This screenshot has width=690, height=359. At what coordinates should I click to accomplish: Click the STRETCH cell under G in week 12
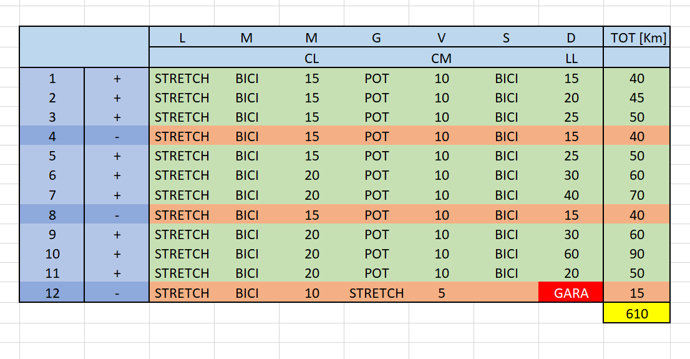click(x=376, y=292)
